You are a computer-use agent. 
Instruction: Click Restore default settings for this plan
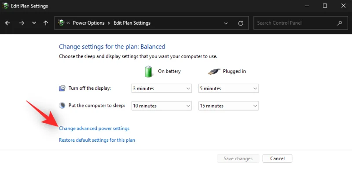97,140
